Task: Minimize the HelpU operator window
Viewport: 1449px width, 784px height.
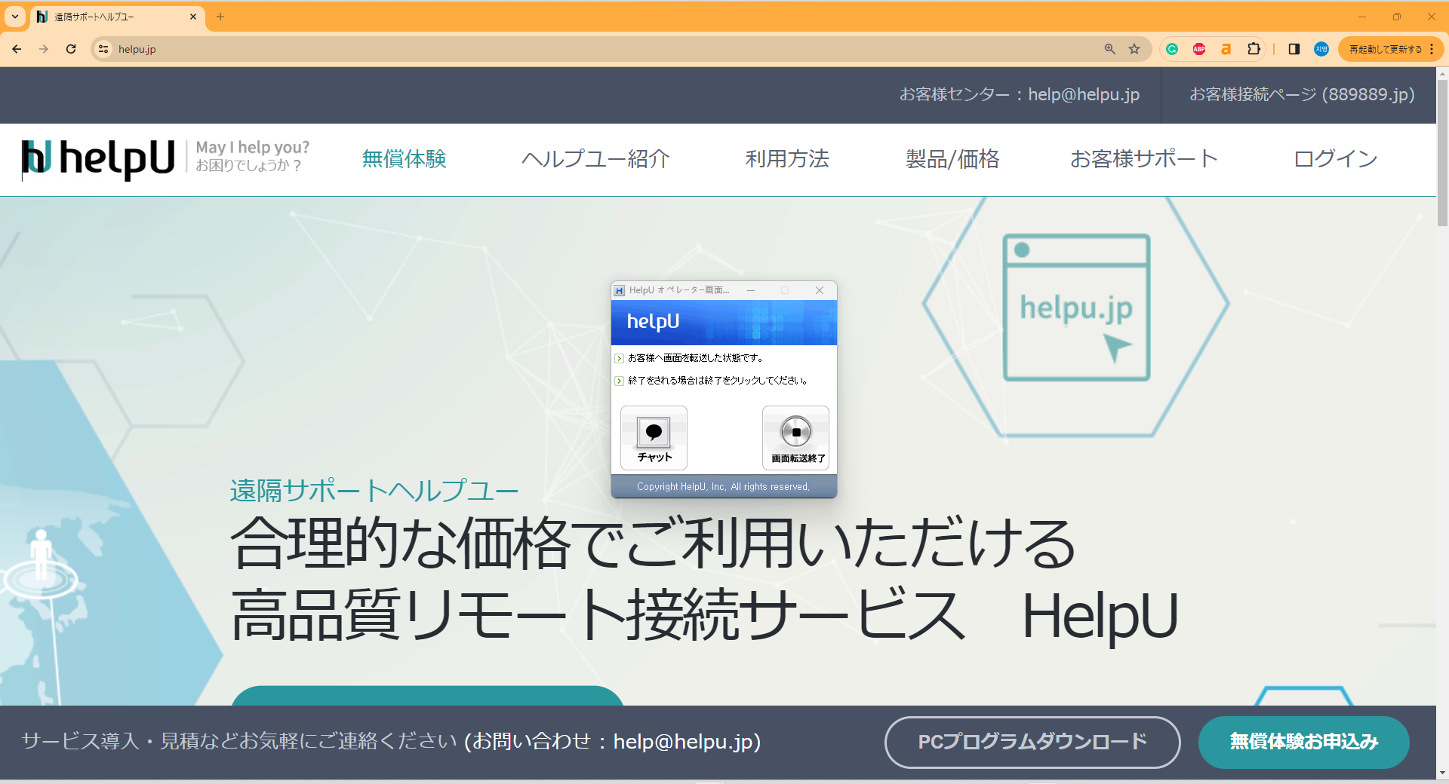Action: tap(751, 290)
